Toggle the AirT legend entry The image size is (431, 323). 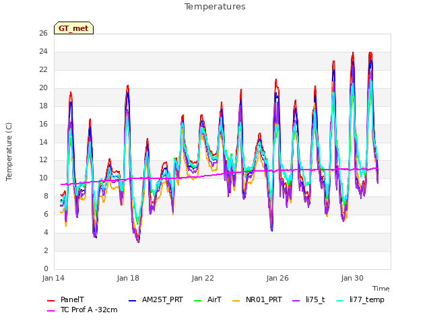[207, 299]
